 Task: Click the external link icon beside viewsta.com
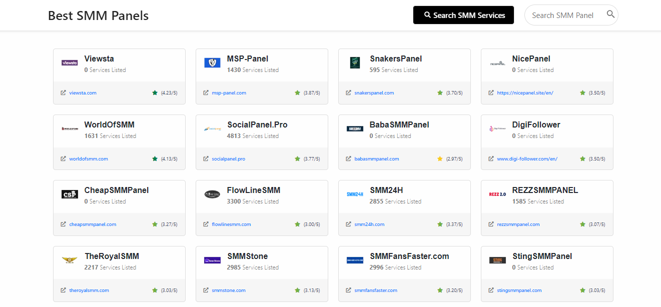click(x=63, y=92)
